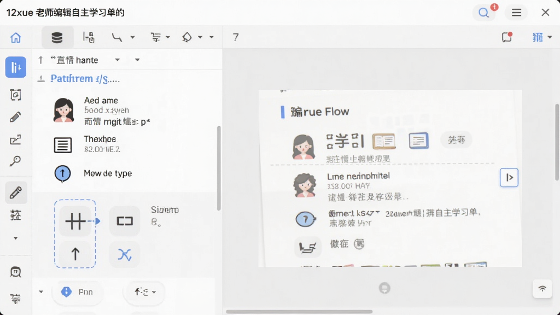Click the bottom filter lines sidebar icon
The image size is (560, 315).
coord(15,298)
